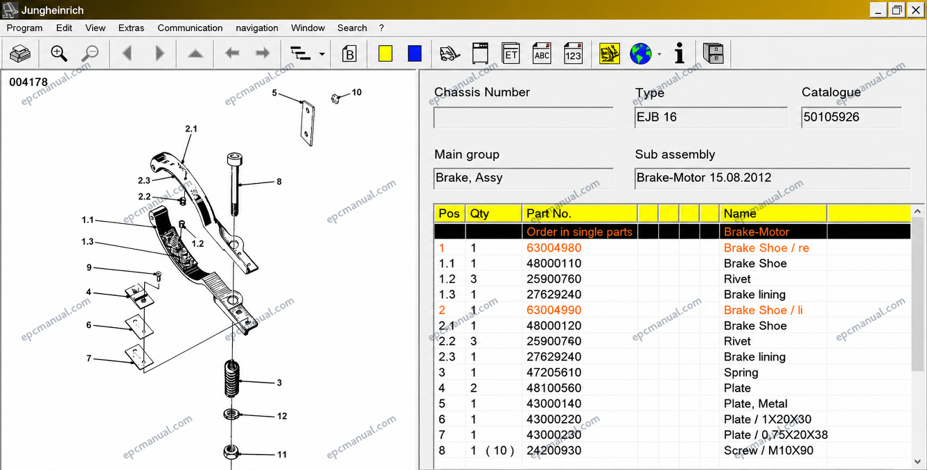Click callout number 12 in diagram
Screen dimensions: 927x470
[282, 416]
